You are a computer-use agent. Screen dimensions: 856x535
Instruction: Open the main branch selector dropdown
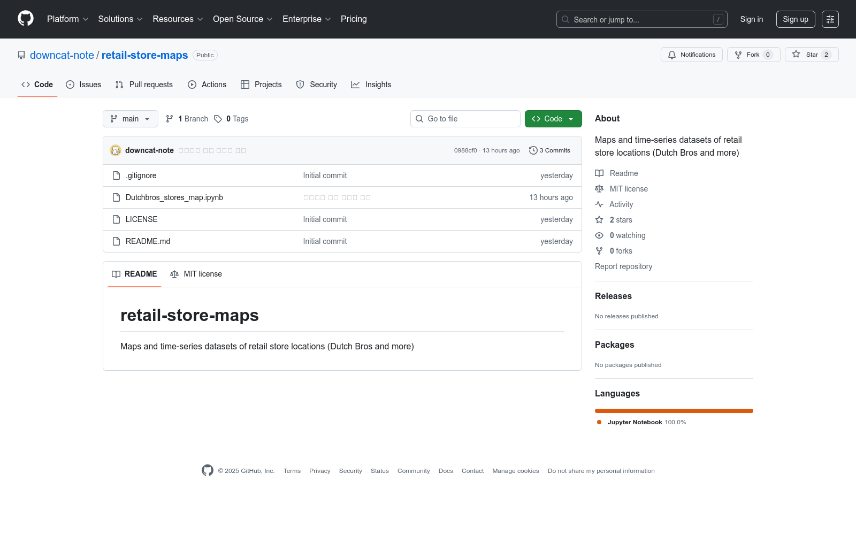click(x=131, y=119)
